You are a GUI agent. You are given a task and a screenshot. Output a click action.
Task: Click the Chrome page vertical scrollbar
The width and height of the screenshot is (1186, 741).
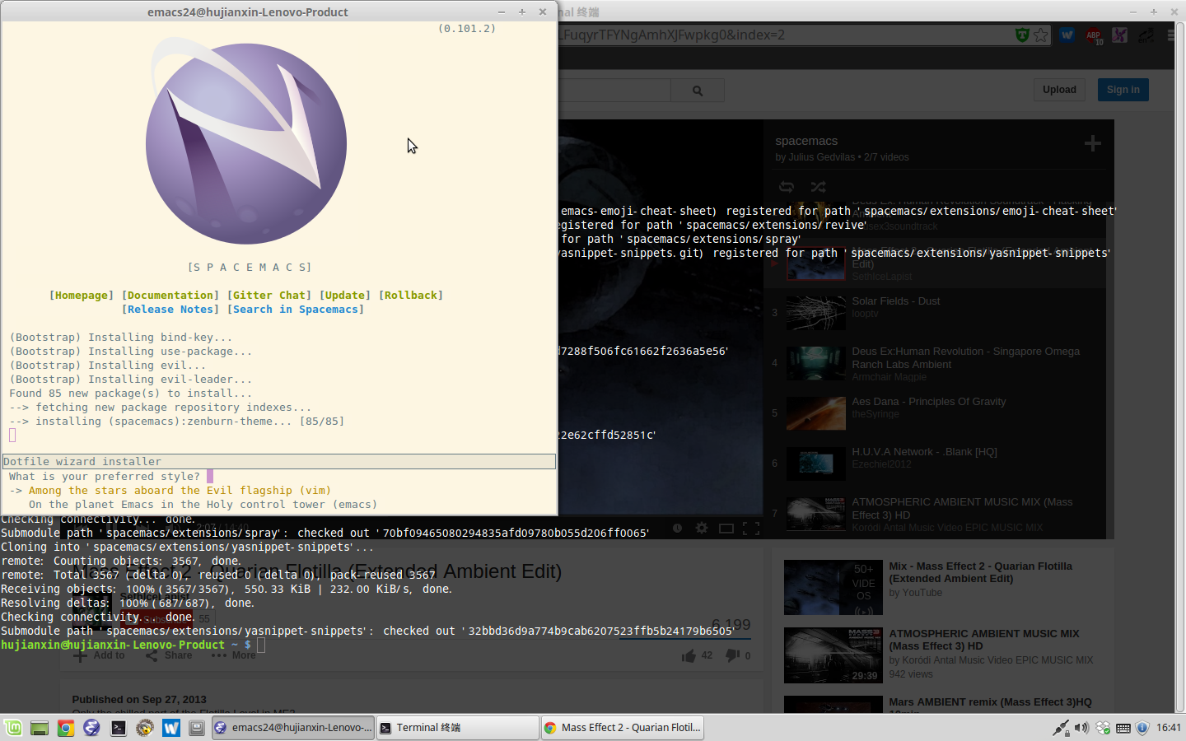pos(1179,366)
